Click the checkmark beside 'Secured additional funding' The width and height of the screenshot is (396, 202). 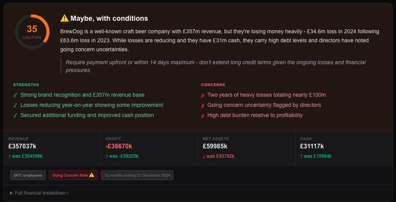(15, 115)
